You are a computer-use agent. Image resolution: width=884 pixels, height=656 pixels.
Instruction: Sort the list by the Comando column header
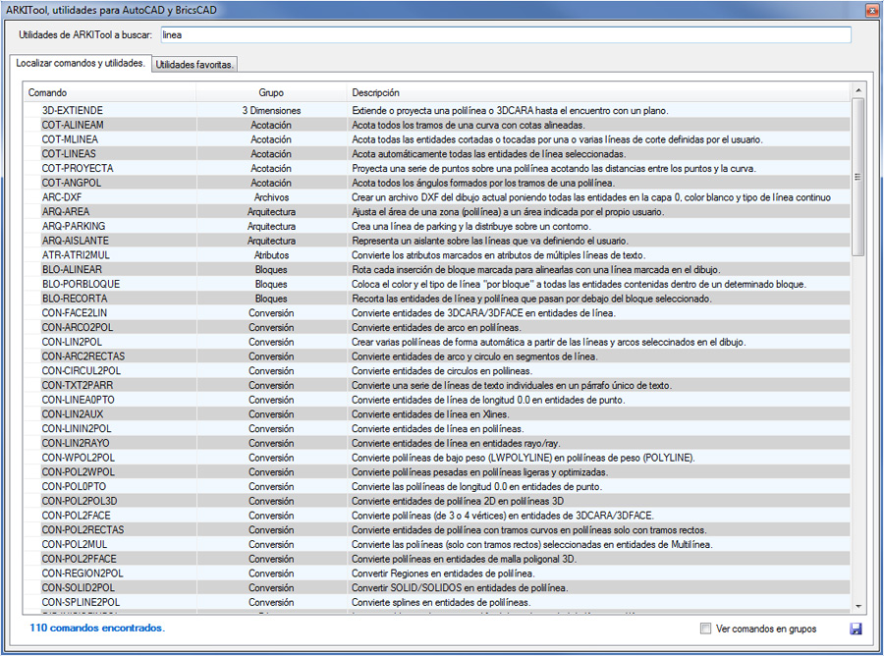[109, 92]
